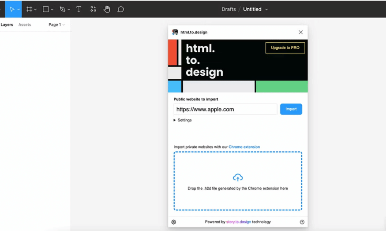Viewport: 386px width, 231px height.
Task: Expand the Pen tool dropdown chevron
Action: [x=69, y=10]
